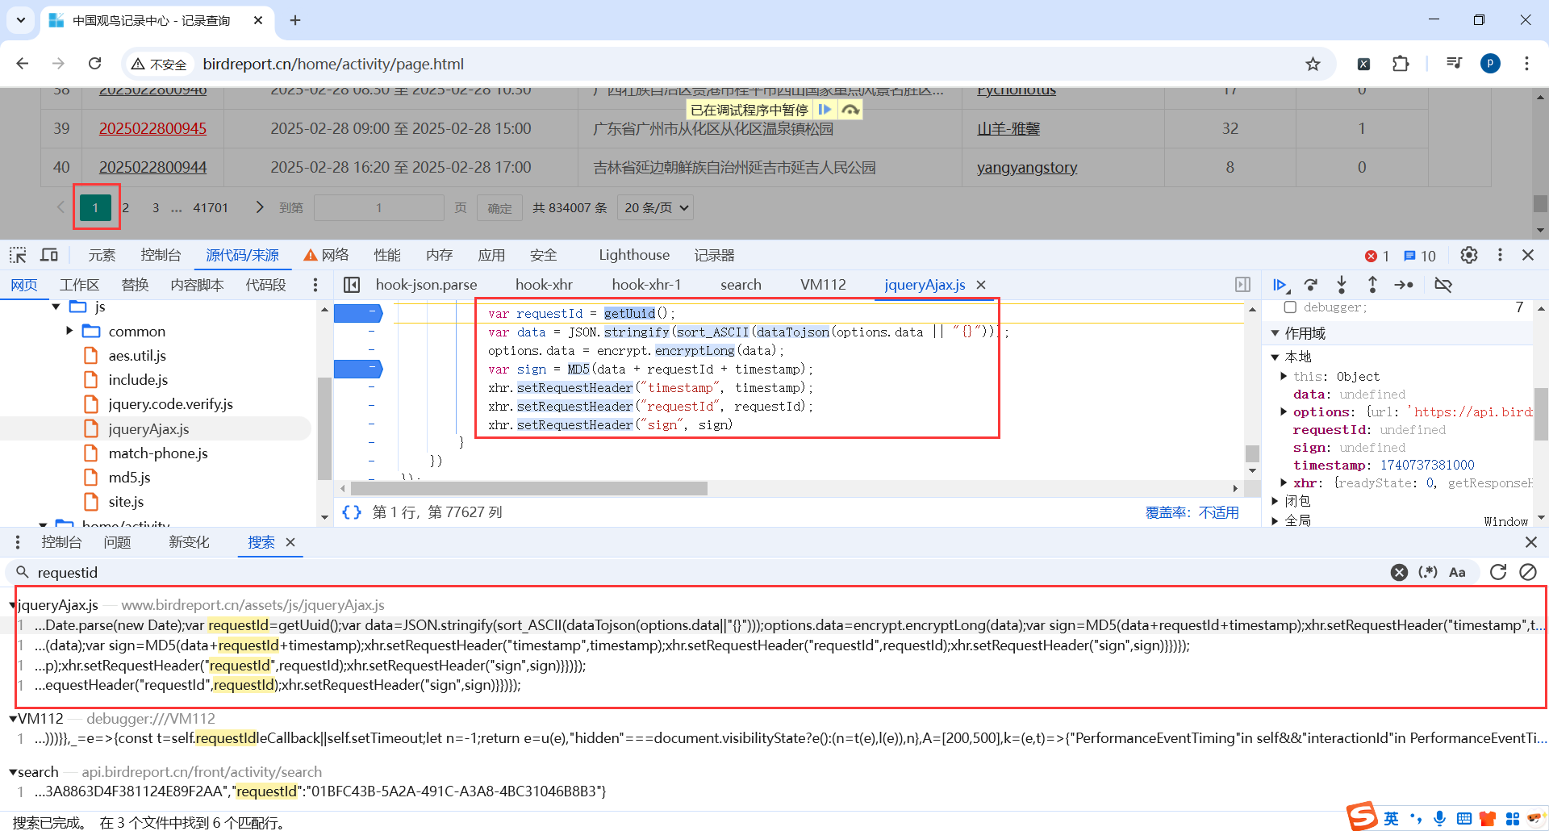Expand the xhr object in scope
Viewport: 1549px width, 831px height.
coord(1284,483)
